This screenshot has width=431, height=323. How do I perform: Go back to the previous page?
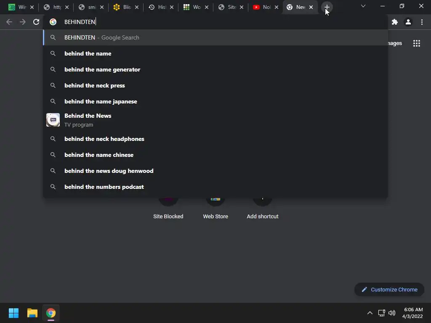click(x=9, y=22)
